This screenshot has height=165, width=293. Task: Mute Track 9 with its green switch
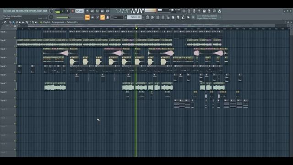[x=15, y=106]
